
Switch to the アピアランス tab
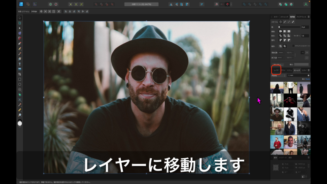point(301,17)
